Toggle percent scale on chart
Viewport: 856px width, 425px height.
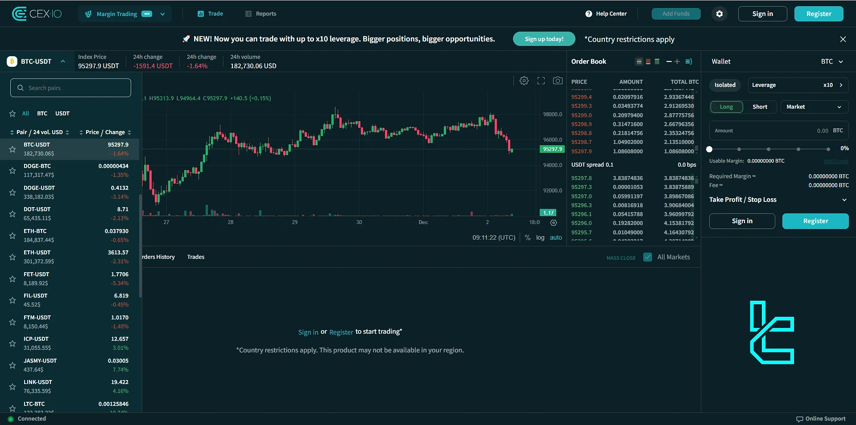click(528, 238)
